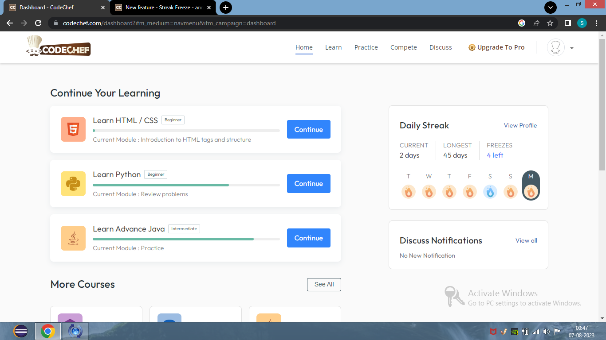Click the taskbar clock

click(582, 332)
